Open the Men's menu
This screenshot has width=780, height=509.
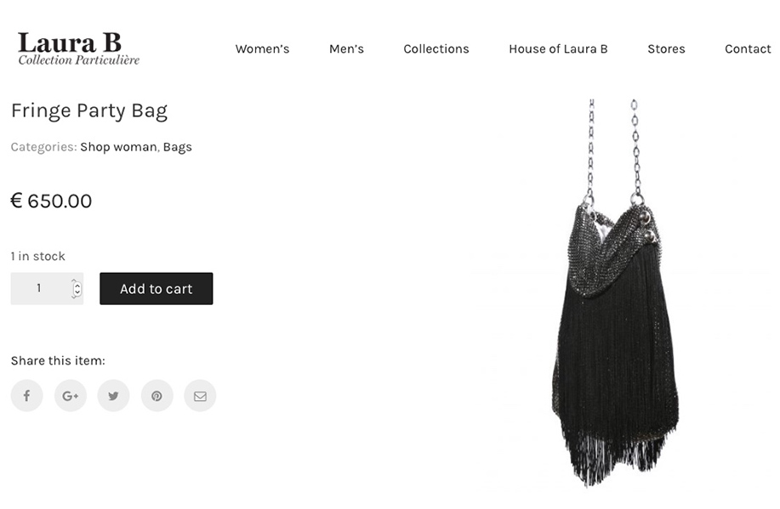coord(346,48)
